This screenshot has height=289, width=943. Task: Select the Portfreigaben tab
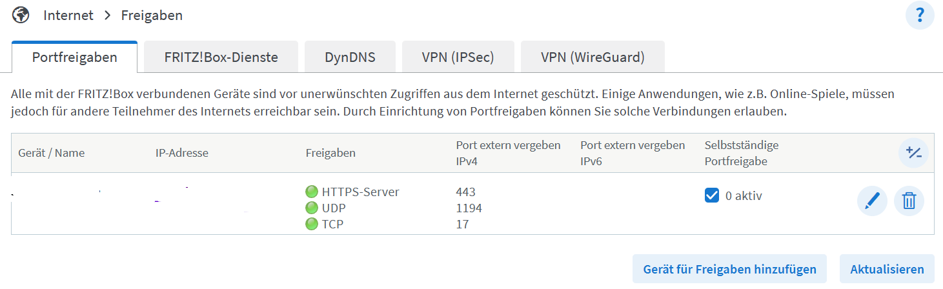(x=75, y=57)
